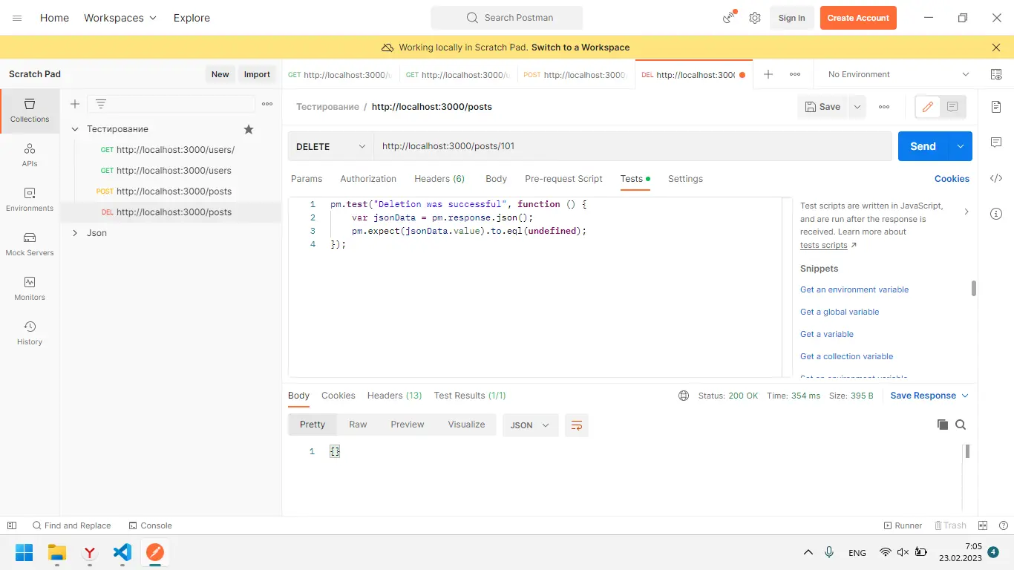1014x570 pixels.
Task: Click the plus icon to create a collection
Action: click(x=75, y=104)
